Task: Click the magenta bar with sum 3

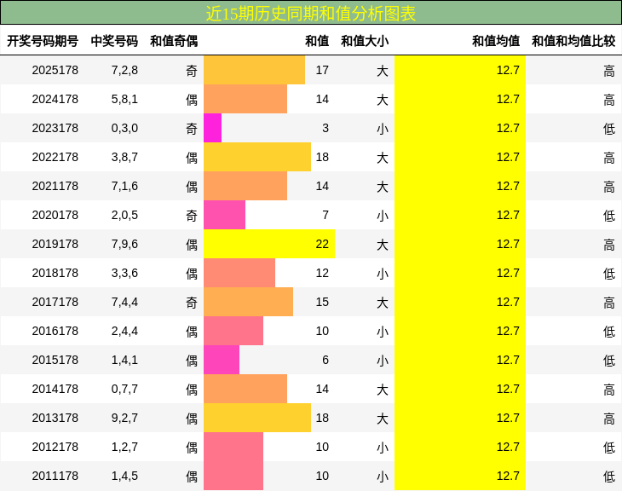Action: point(213,128)
